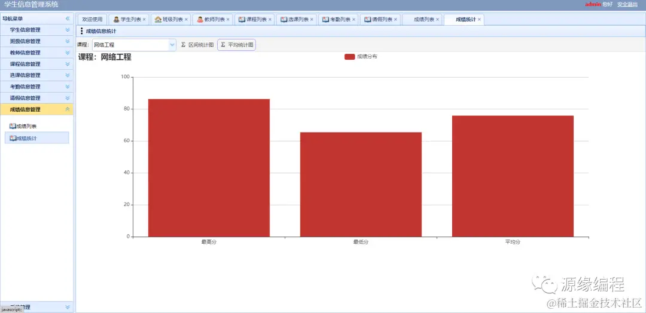Switch to the 考勤列表 tab
Image resolution: width=646 pixels, height=313 pixels.
point(337,19)
